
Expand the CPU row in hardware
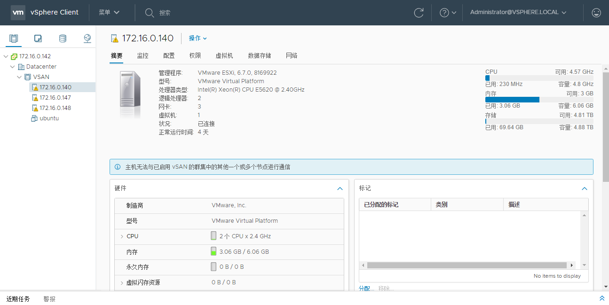coord(122,236)
